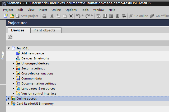169x112 pixels.
Task: Open the Redo history dropdown arrow
Action: (x=92, y=16)
